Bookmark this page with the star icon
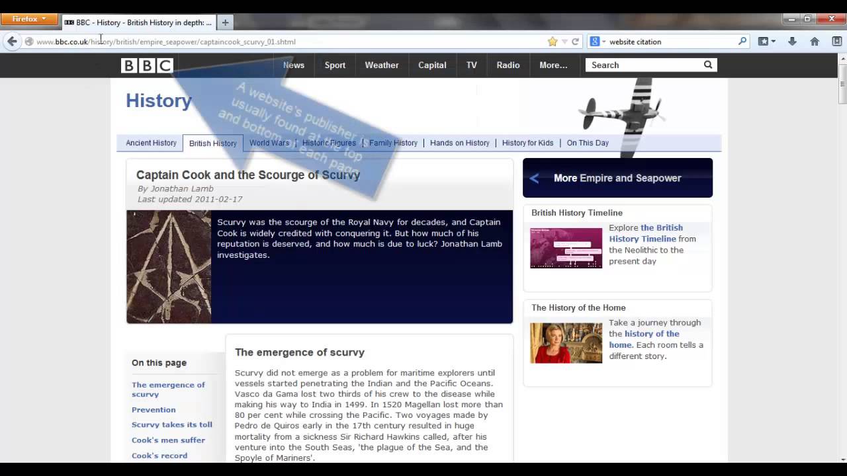This screenshot has width=847, height=476. click(x=553, y=42)
